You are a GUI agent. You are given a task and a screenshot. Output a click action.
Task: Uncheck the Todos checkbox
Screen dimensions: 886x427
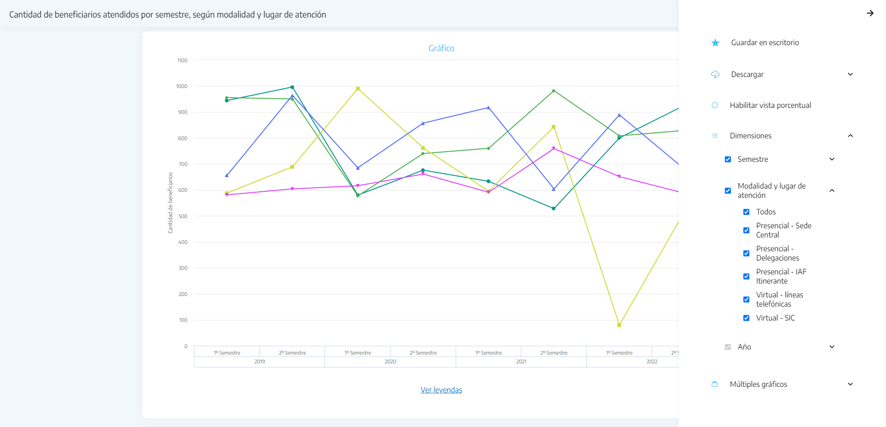pos(747,212)
